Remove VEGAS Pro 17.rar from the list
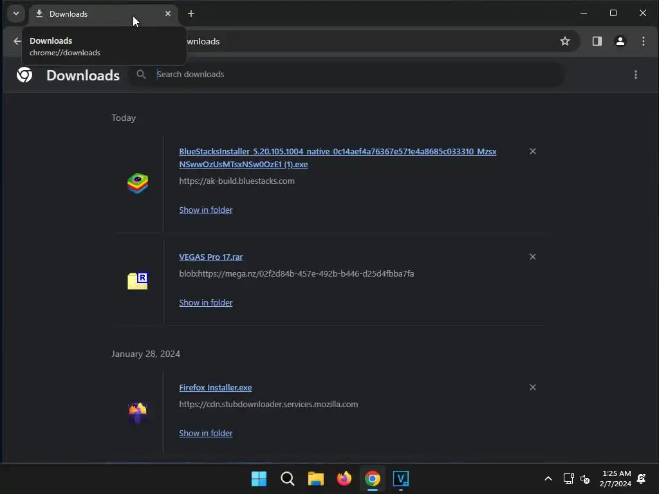This screenshot has height=494, width=659. [x=532, y=257]
